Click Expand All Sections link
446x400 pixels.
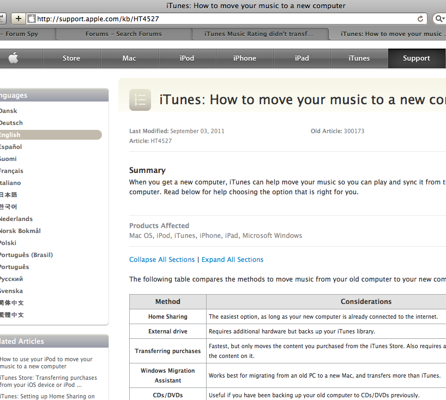(x=232, y=260)
